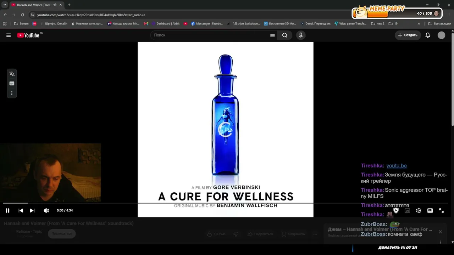Show more bookmarks with the chevron
The width and height of the screenshot is (454, 255).
[x=419, y=24]
